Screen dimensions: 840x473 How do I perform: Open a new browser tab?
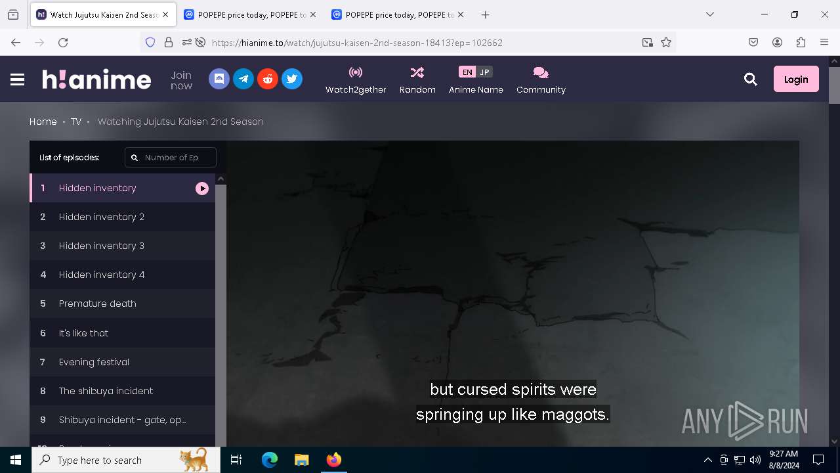pyautogui.click(x=485, y=14)
